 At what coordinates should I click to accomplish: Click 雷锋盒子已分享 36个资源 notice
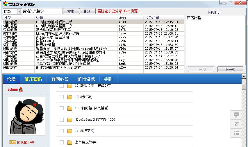pos(117,11)
